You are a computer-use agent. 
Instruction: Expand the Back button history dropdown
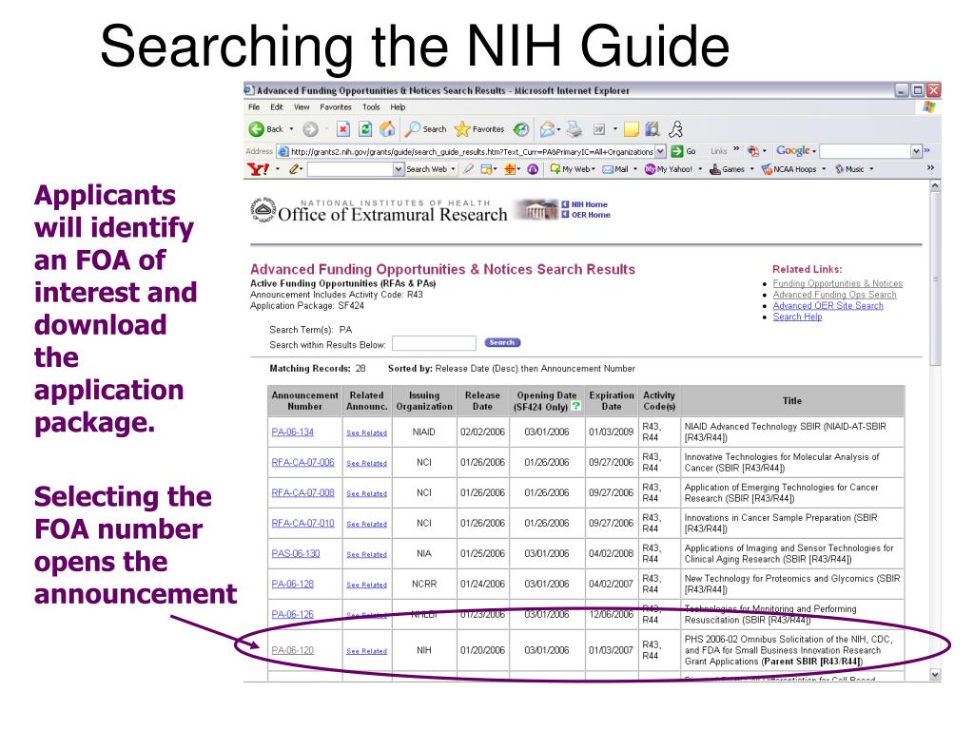point(291,129)
